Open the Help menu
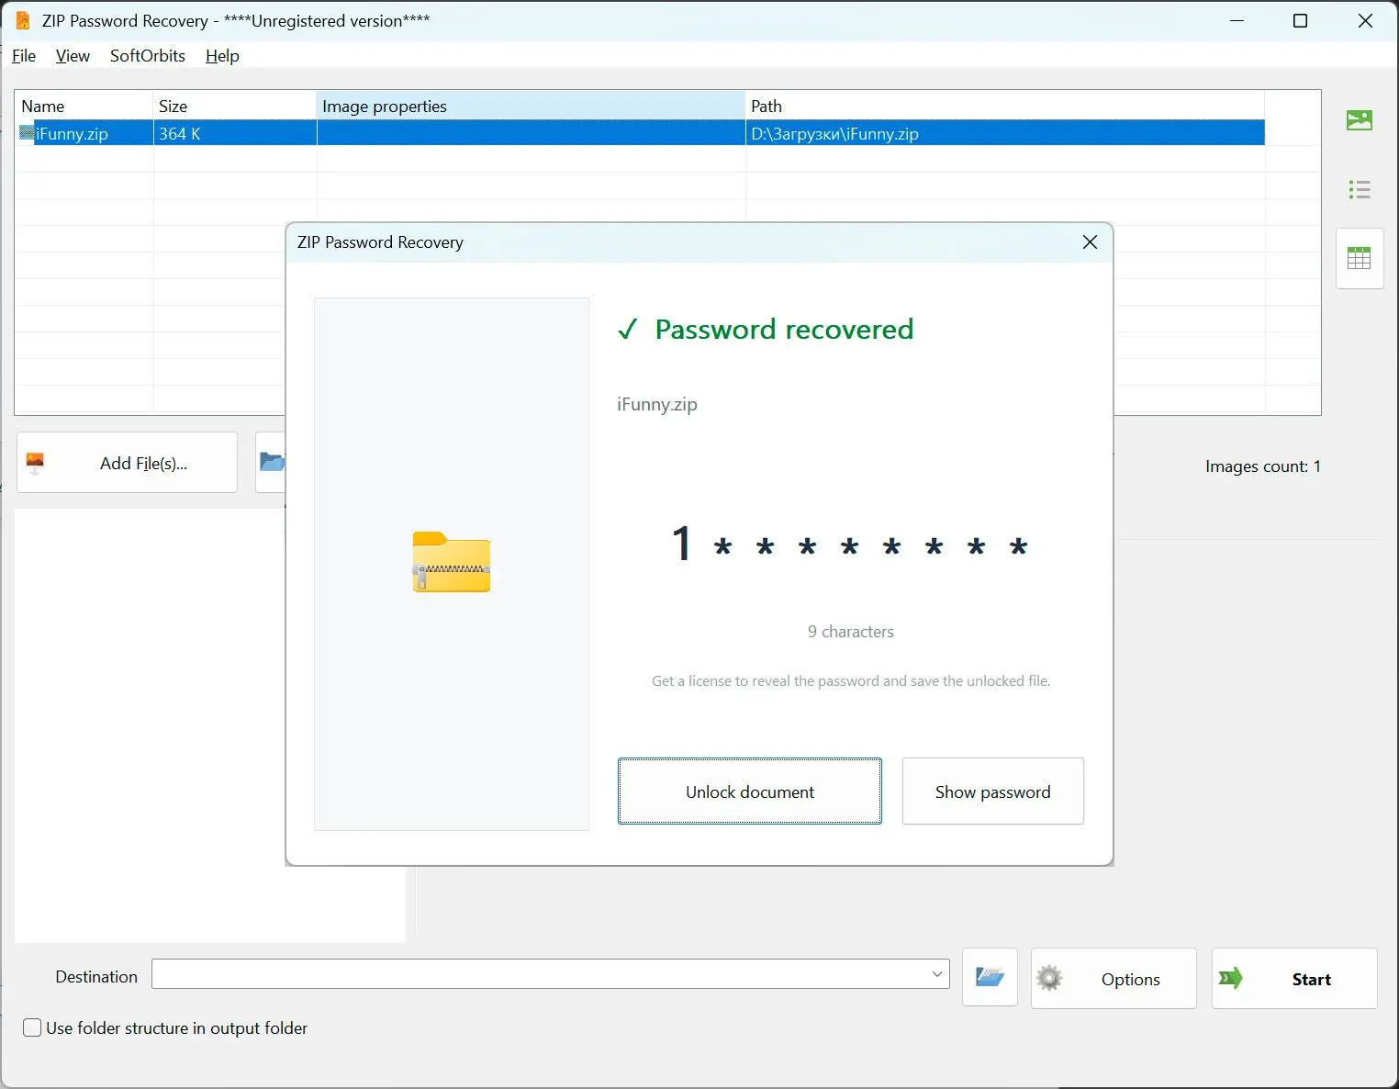The image size is (1399, 1089). (222, 56)
